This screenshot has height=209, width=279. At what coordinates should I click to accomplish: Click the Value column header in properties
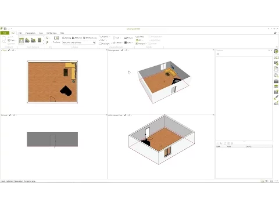click(x=236, y=146)
